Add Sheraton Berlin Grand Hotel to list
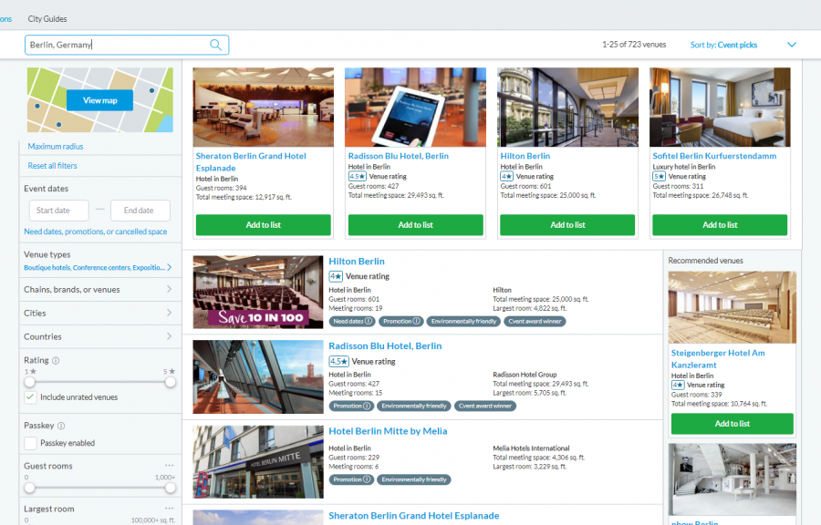821x525 pixels. click(264, 225)
